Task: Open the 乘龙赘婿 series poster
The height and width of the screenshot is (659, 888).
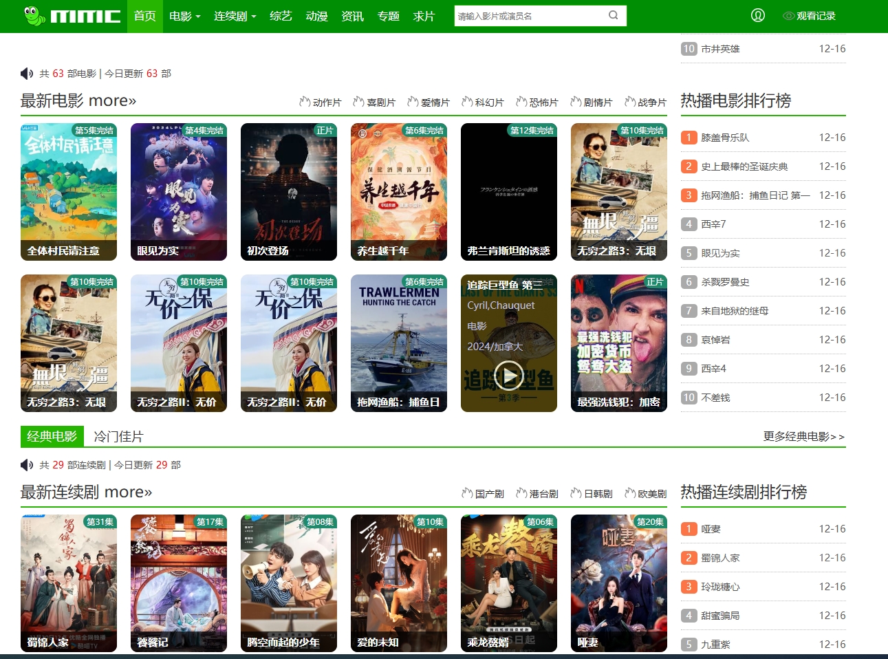Action: (509, 583)
